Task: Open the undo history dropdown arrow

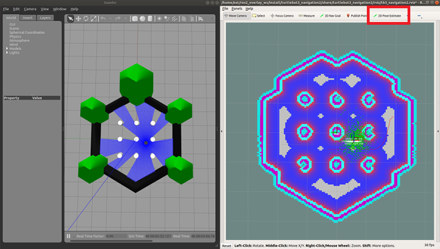Action: pyautogui.click(x=111, y=19)
